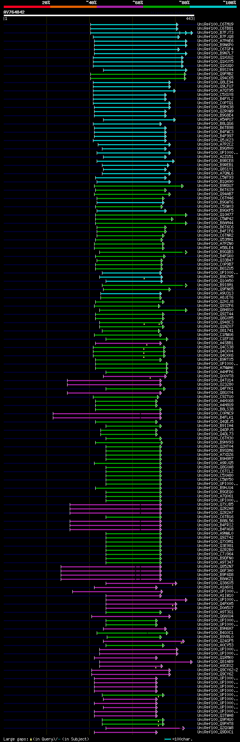The image size is (240, 742).
Task: Select label UniRef100_Q852N7
Action: [215, 566]
